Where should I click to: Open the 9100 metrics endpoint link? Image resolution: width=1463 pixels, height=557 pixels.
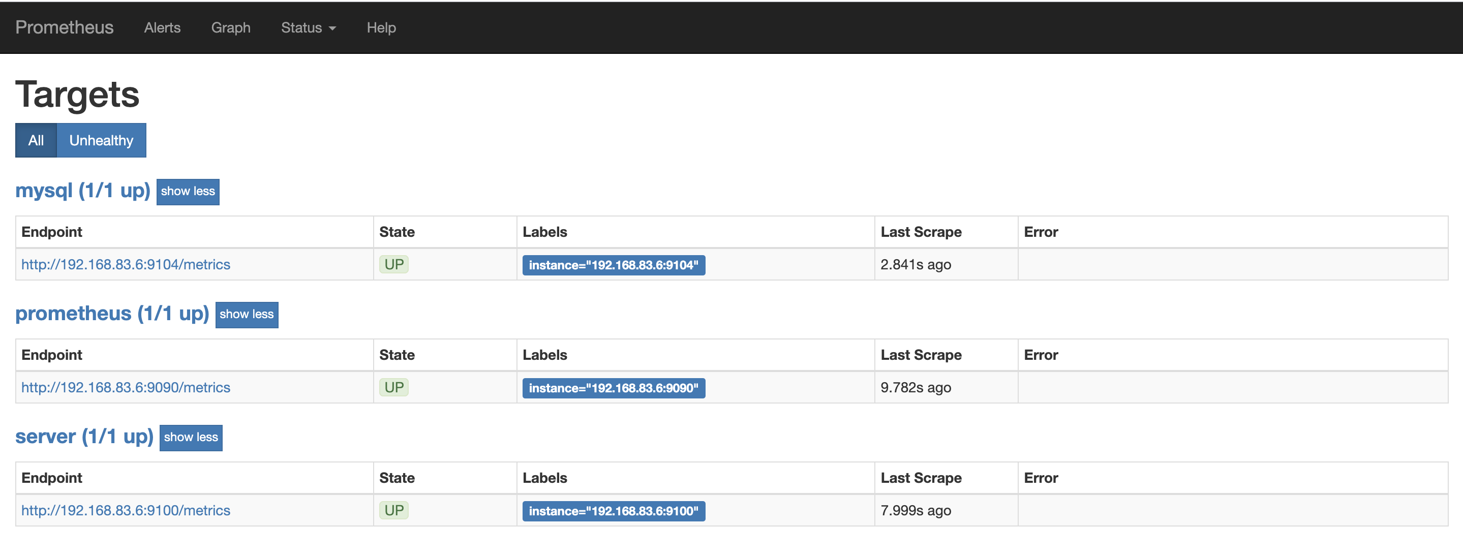tap(126, 510)
